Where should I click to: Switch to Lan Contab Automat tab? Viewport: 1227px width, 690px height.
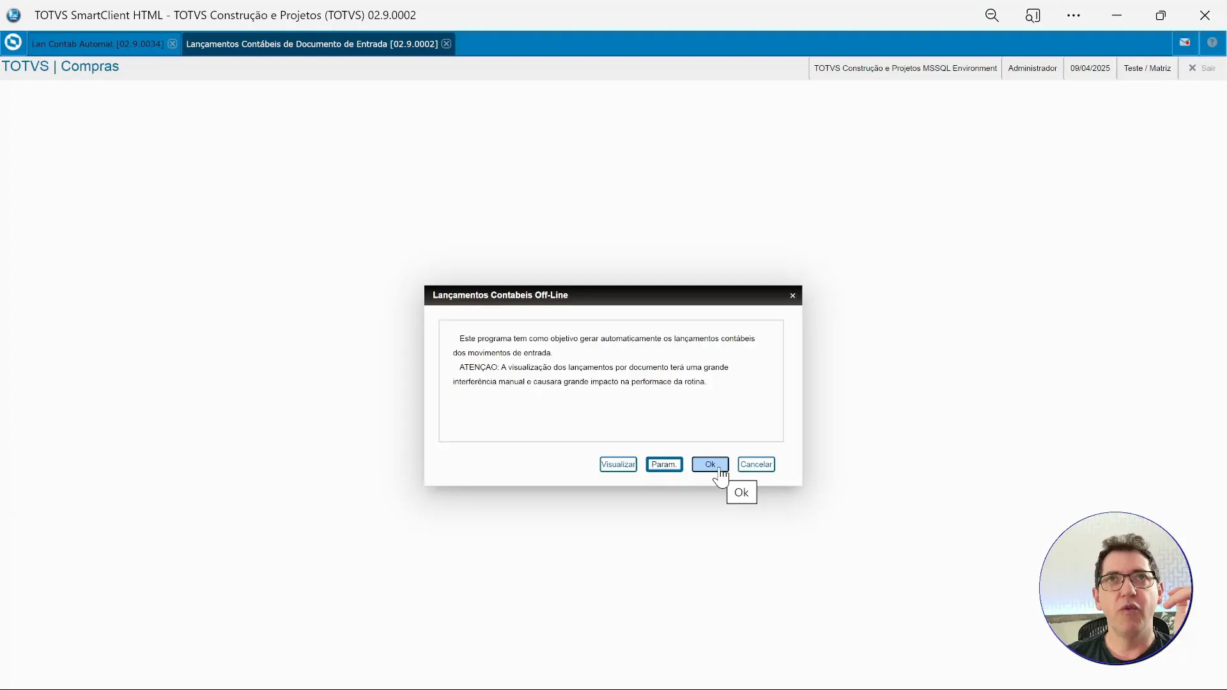(x=97, y=44)
